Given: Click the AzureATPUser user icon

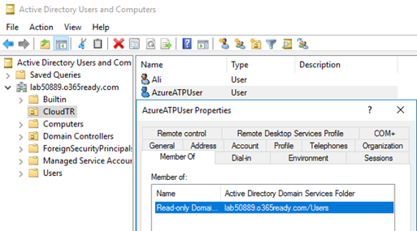Looking at the screenshot, I should 145,92.
